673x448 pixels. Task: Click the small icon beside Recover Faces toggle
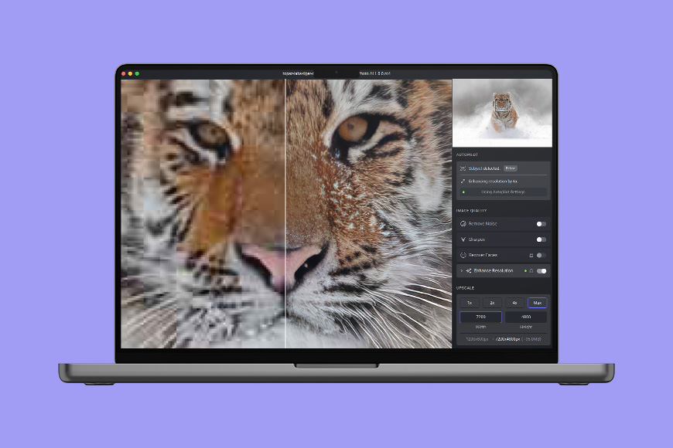(x=530, y=255)
